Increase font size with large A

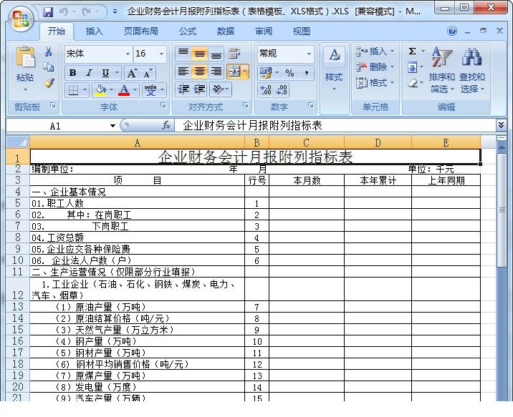coord(132,73)
